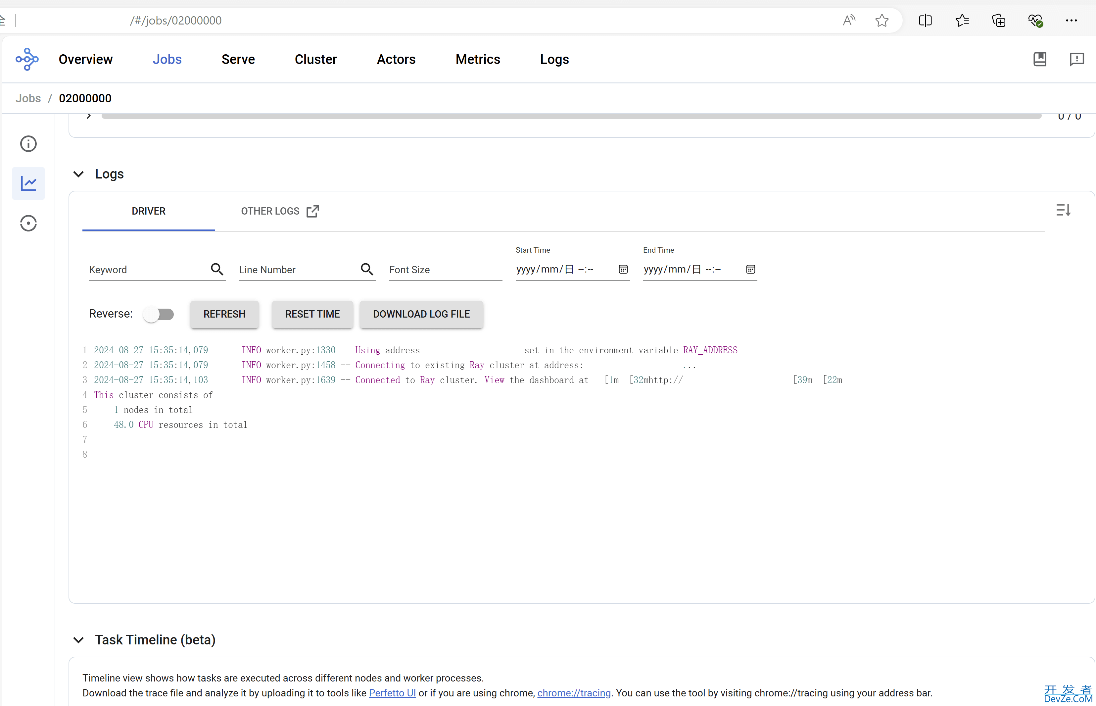Viewport: 1096px width, 706px height.
Task: Click the DOWNLOAD LOG FILE button
Action: point(421,313)
